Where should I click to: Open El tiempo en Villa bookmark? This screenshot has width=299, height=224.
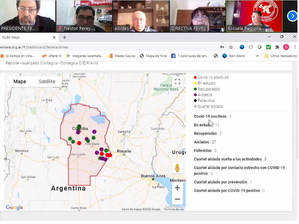click(x=17, y=56)
